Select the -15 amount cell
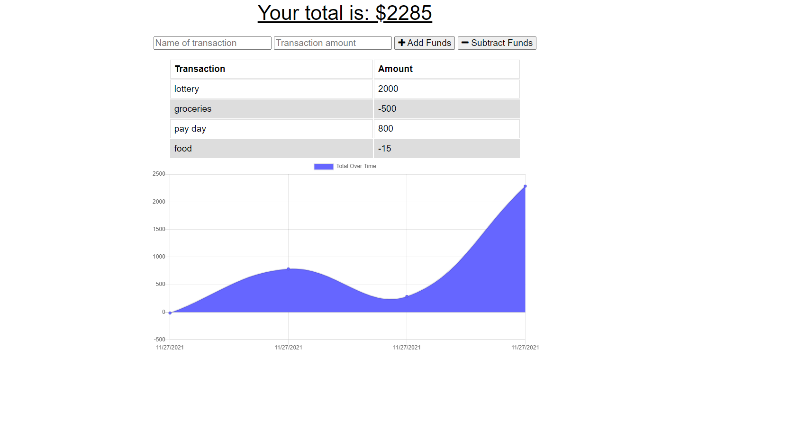 tap(446, 149)
